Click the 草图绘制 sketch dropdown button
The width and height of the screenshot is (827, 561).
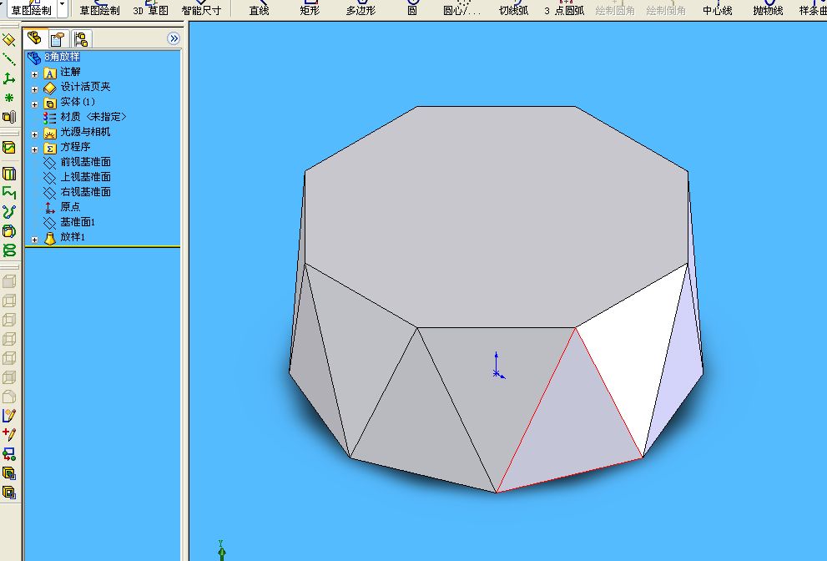(x=32, y=9)
